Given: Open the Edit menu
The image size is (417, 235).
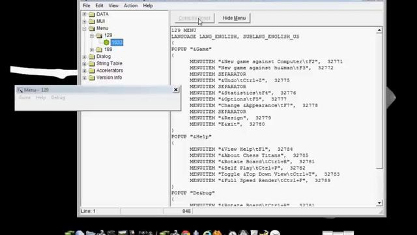Looking at the screenshot, I should [x=99, y=6].
